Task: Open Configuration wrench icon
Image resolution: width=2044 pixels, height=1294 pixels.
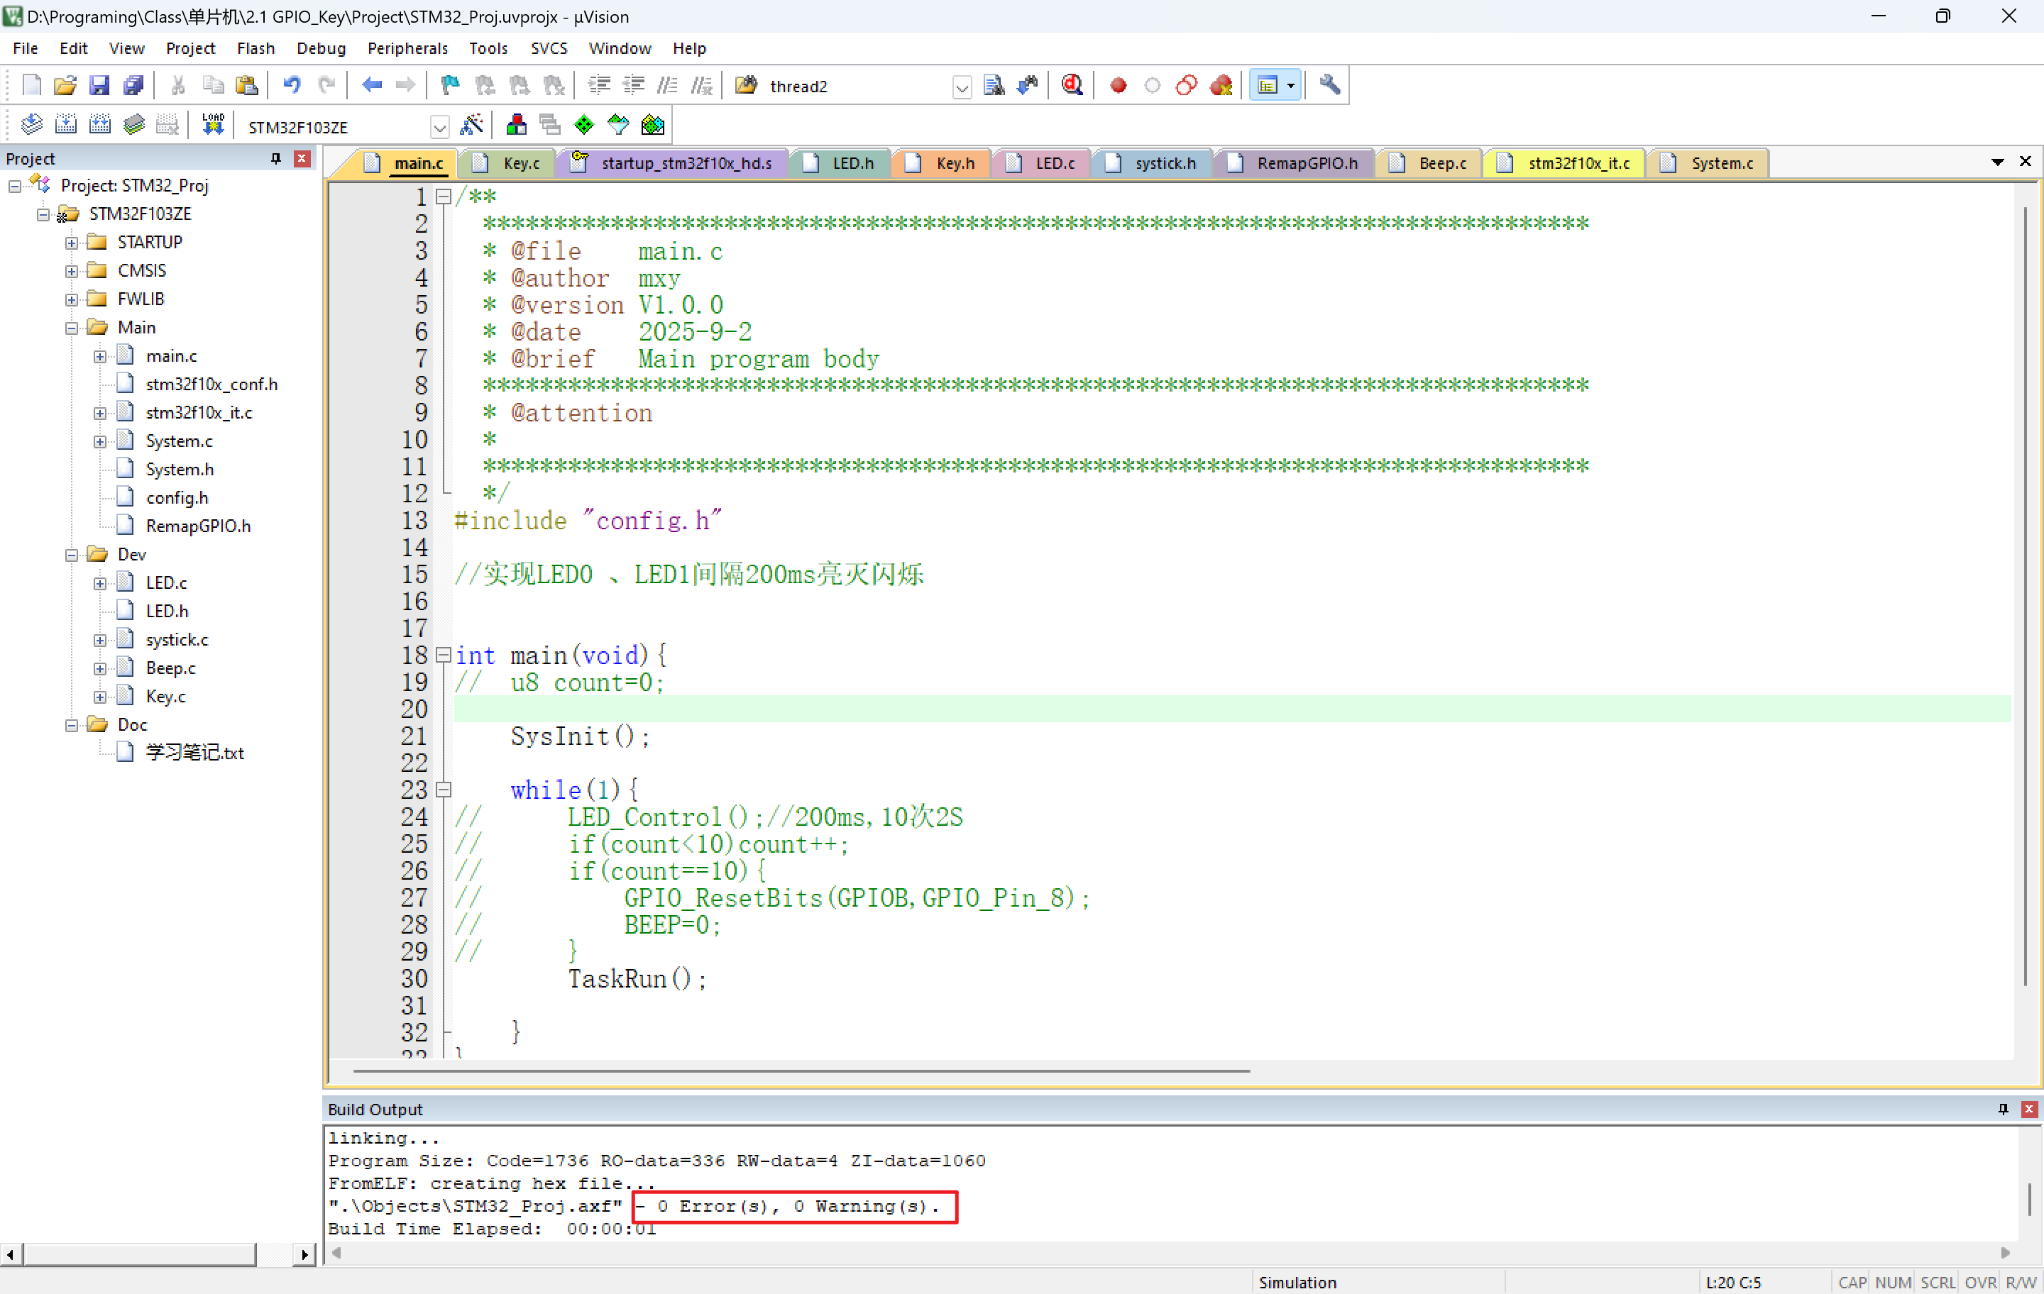Action: pos(1329,85)
